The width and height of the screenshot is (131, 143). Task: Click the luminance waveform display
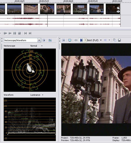(x=30, y=119)
